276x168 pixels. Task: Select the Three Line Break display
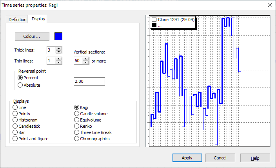(x=77, y=132)
